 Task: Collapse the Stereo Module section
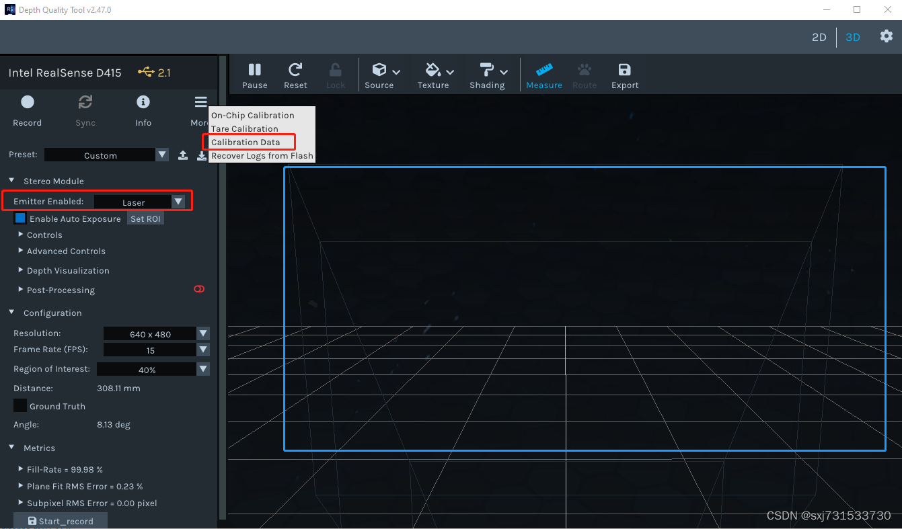(x=11, y=181)
